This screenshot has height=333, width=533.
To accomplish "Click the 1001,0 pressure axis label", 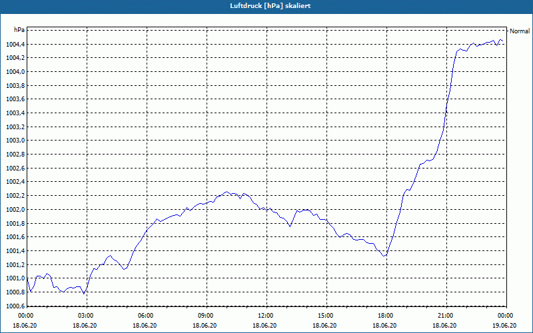I will 15,278.
